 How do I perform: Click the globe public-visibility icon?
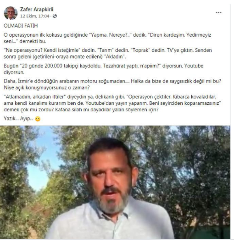coord(55,16)
